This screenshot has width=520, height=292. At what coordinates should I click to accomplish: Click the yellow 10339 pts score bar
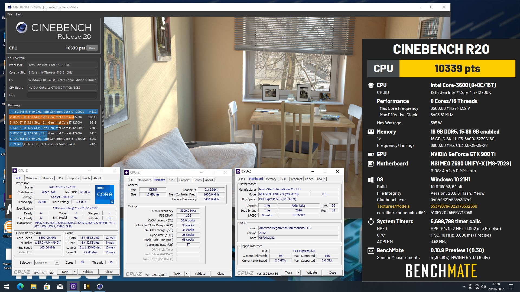[457, 68]
